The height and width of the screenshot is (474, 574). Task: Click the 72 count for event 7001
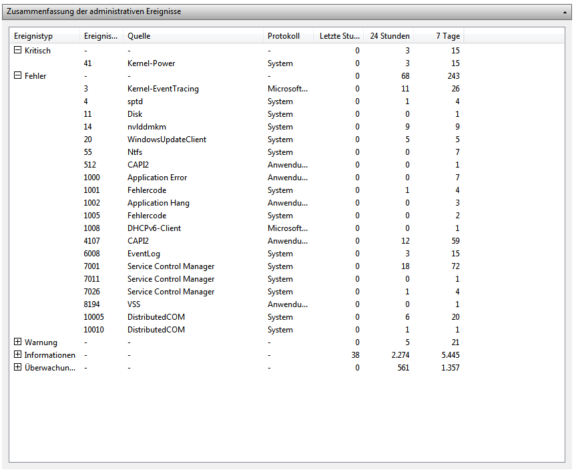pyautogui.click(x=455, y=266)
